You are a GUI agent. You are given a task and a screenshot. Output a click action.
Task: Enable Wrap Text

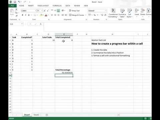point(74,11)
